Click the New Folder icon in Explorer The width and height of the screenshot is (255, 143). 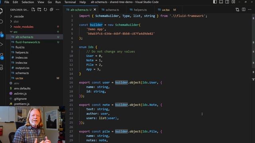(39, 10)
